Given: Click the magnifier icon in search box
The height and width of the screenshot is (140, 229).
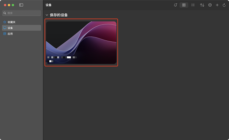Looking at the screenshot, I should [5, 13].
